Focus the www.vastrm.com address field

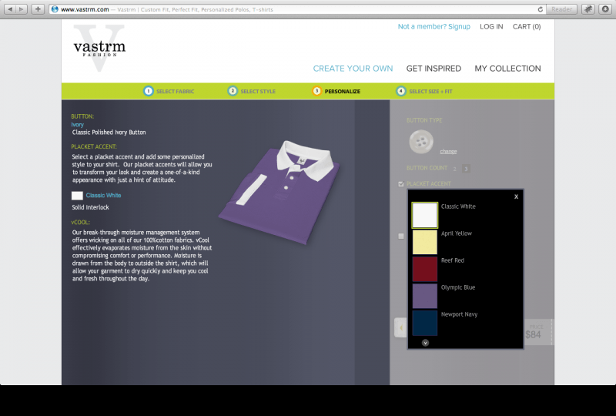(x=296, y=9)
